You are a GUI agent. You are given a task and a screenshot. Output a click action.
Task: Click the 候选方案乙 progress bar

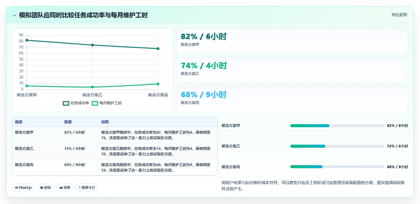(337, 146)
